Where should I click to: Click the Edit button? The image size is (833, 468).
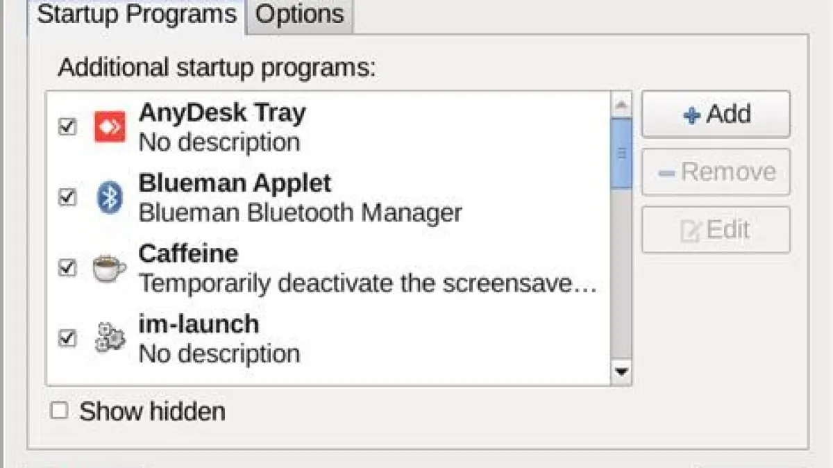pos(716,230)
